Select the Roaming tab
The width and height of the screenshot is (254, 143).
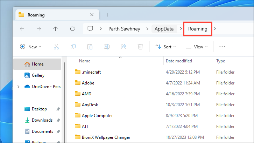[x=57, y=15]
